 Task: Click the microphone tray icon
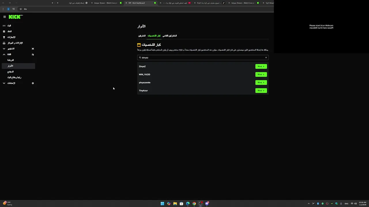point(341,204)
